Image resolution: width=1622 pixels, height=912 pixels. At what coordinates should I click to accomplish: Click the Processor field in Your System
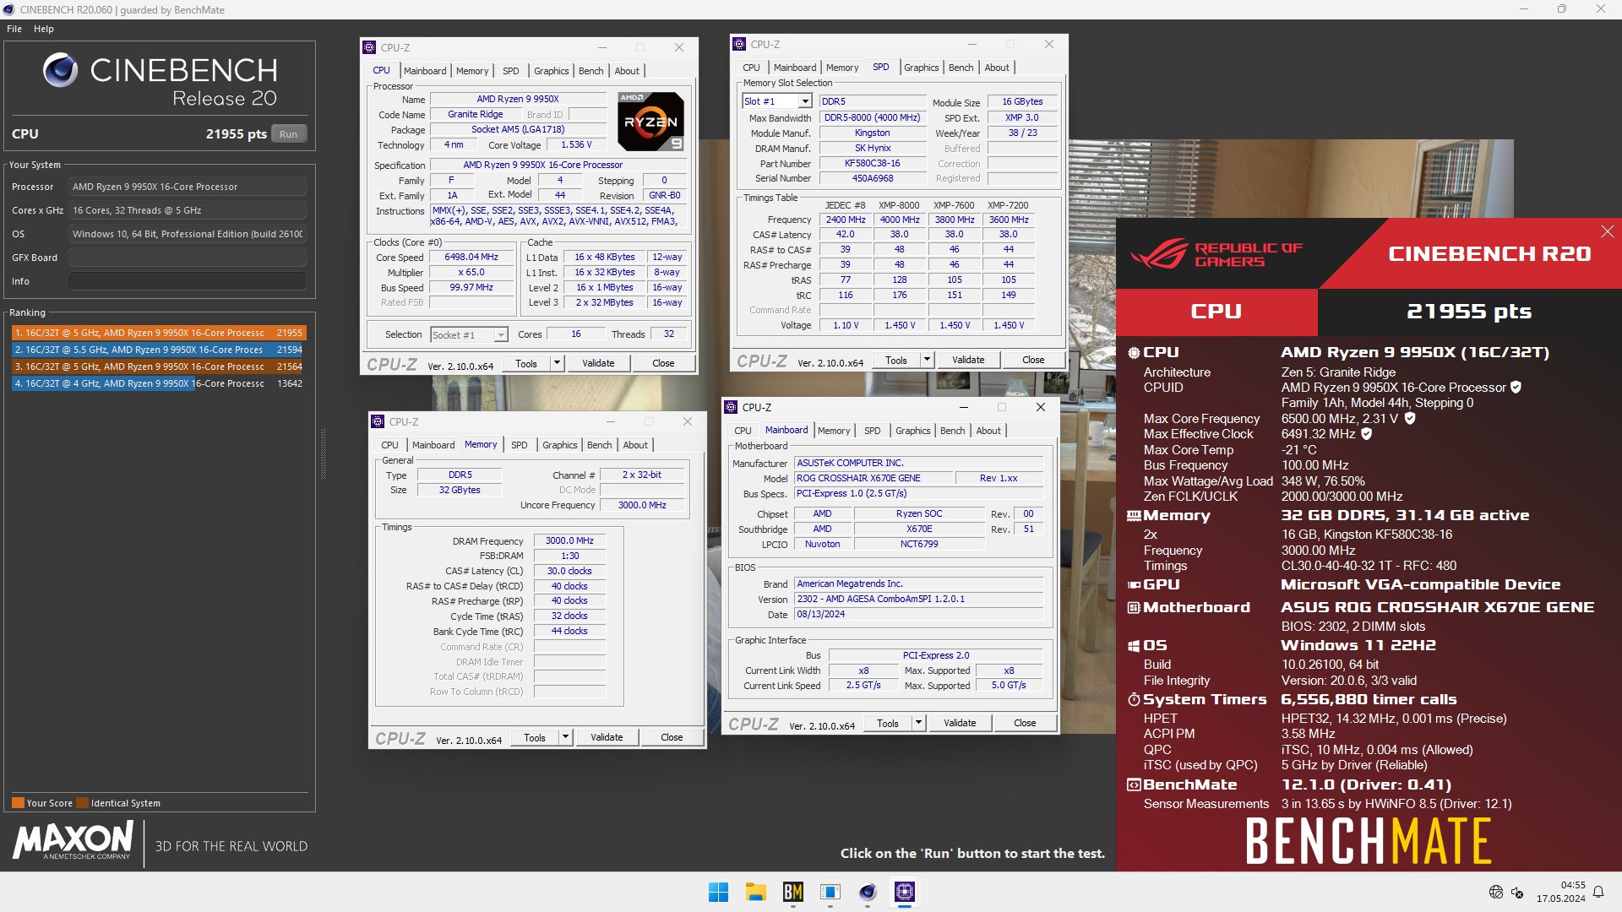tap(188, 187)
